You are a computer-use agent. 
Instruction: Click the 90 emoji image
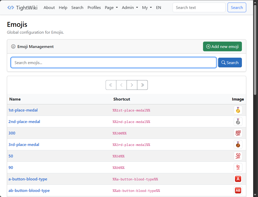(238, 167)
